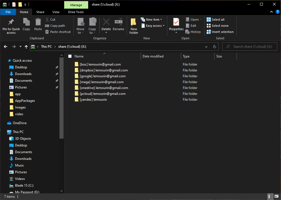The height and width of the screenshot is (200, 281).
Task: Collapse the ribbon with the chevron
Action: point(272,12)
